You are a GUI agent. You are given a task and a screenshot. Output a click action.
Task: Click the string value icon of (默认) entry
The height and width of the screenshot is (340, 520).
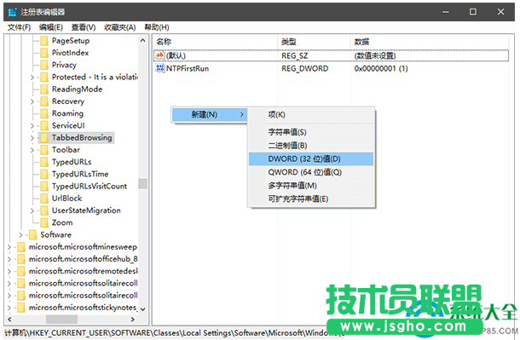(160, 55)
